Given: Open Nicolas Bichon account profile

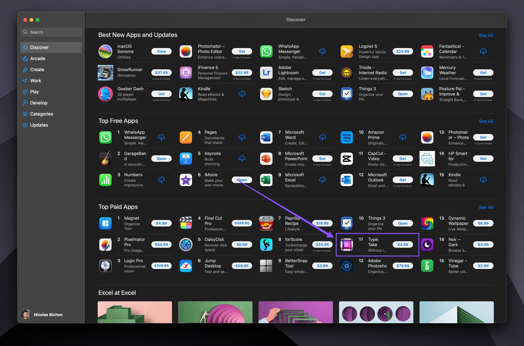Looking at the screenshot, I should (41, 315).
